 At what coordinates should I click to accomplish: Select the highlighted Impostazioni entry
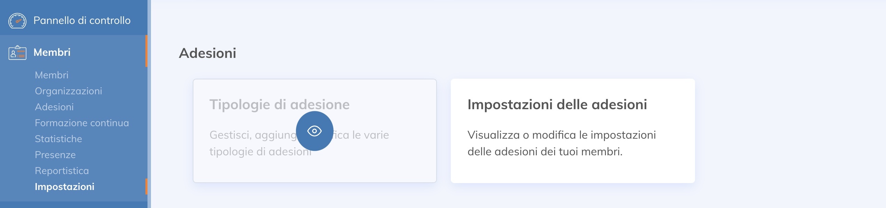64,187
